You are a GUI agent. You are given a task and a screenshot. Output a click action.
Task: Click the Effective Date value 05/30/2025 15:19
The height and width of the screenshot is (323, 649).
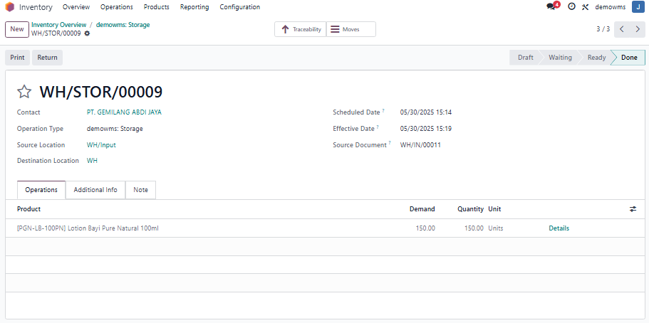click(x=426, y=129)
